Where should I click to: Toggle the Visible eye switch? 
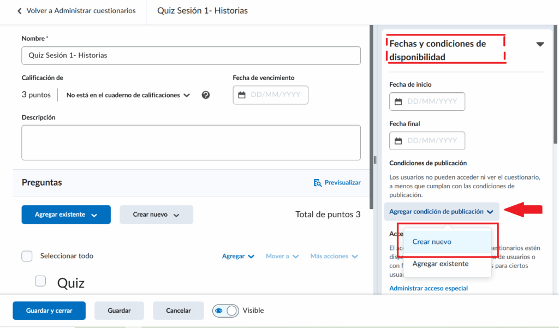[225, 311]
